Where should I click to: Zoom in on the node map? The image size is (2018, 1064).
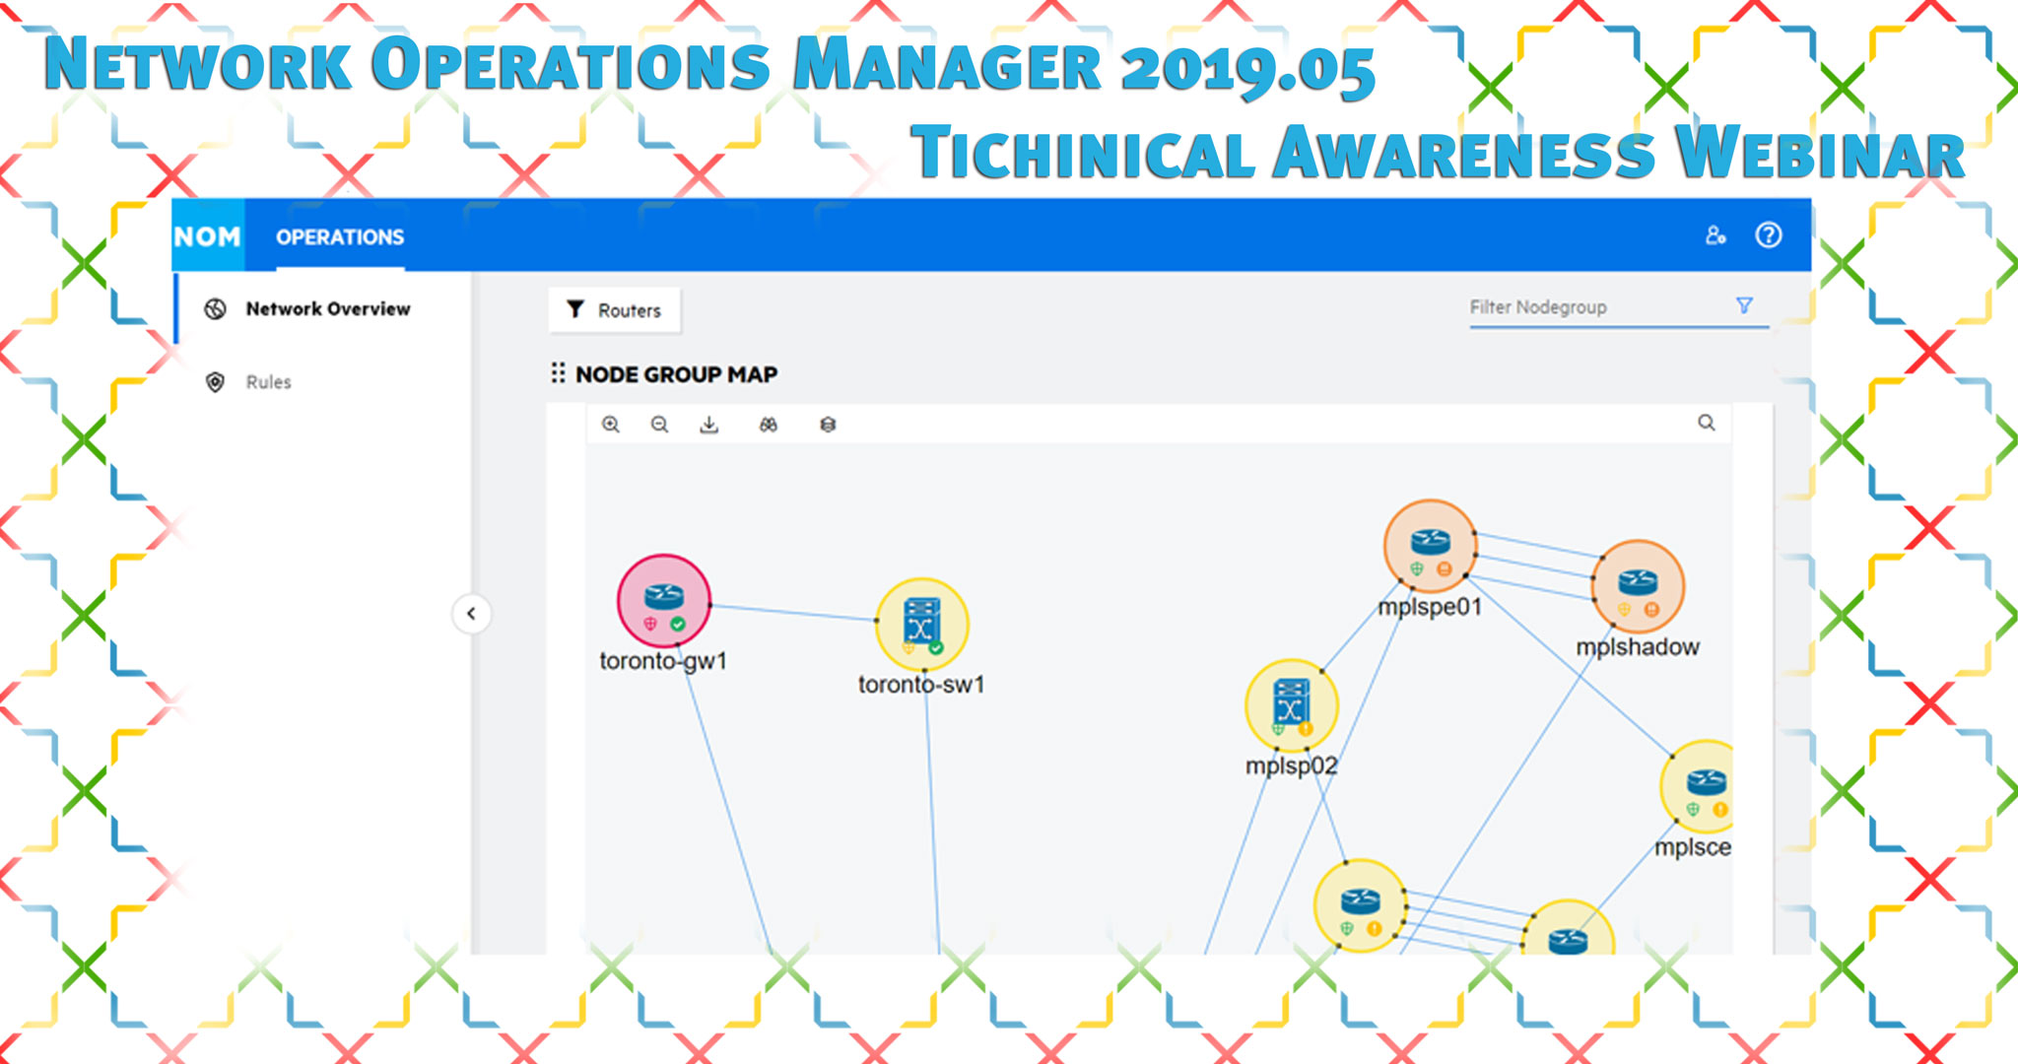[611, 425]
